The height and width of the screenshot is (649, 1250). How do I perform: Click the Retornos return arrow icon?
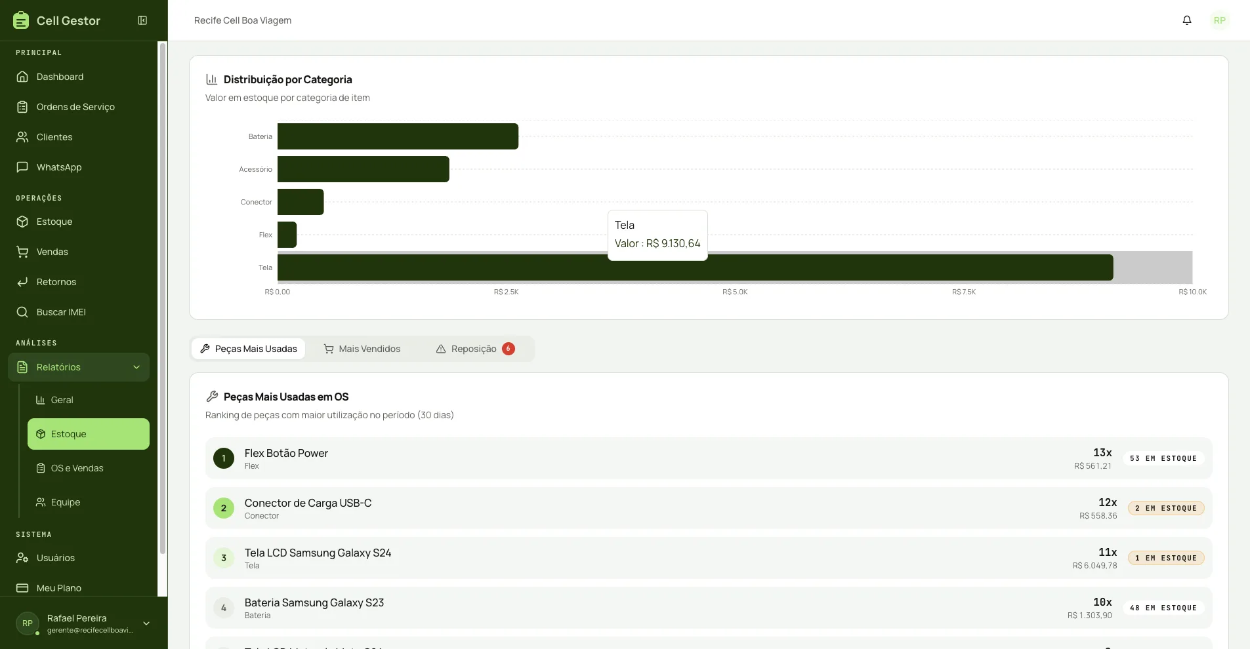tap(22, 282)
